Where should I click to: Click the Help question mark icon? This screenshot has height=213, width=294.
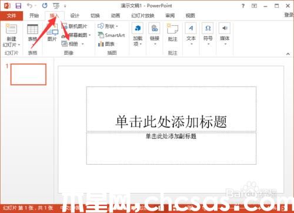pyautogui.click(x=243, y=6)
